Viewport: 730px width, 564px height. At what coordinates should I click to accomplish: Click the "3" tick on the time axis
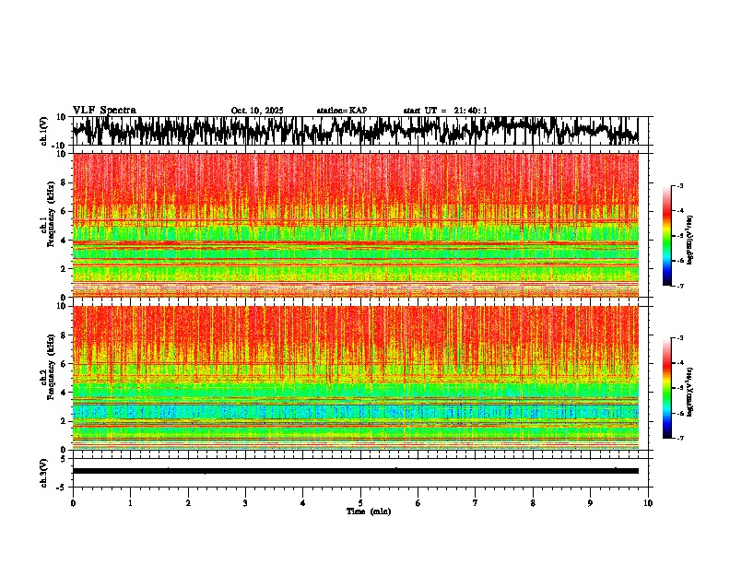click(x=245, y=503)
